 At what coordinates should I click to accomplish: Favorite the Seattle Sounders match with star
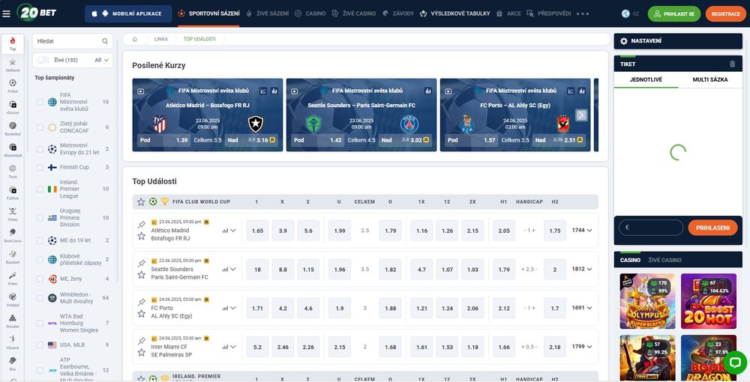coord(141,275)
